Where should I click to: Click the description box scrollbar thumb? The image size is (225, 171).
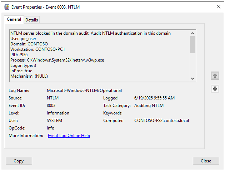[193, 45]
